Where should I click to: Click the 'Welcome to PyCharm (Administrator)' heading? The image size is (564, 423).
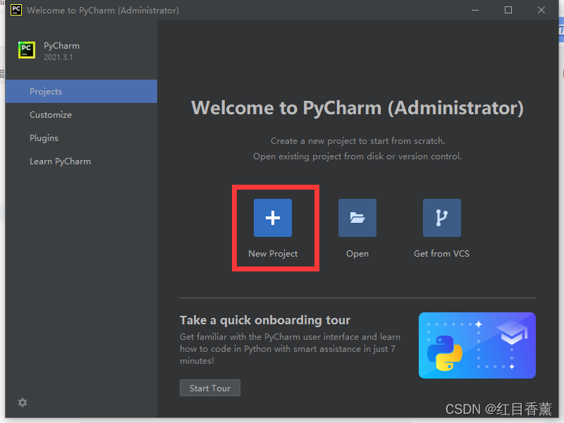(357, 108)
